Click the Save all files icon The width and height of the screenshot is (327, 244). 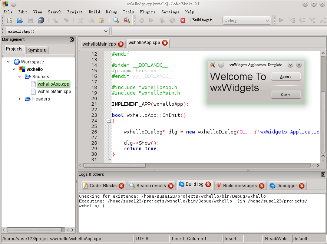41,20
